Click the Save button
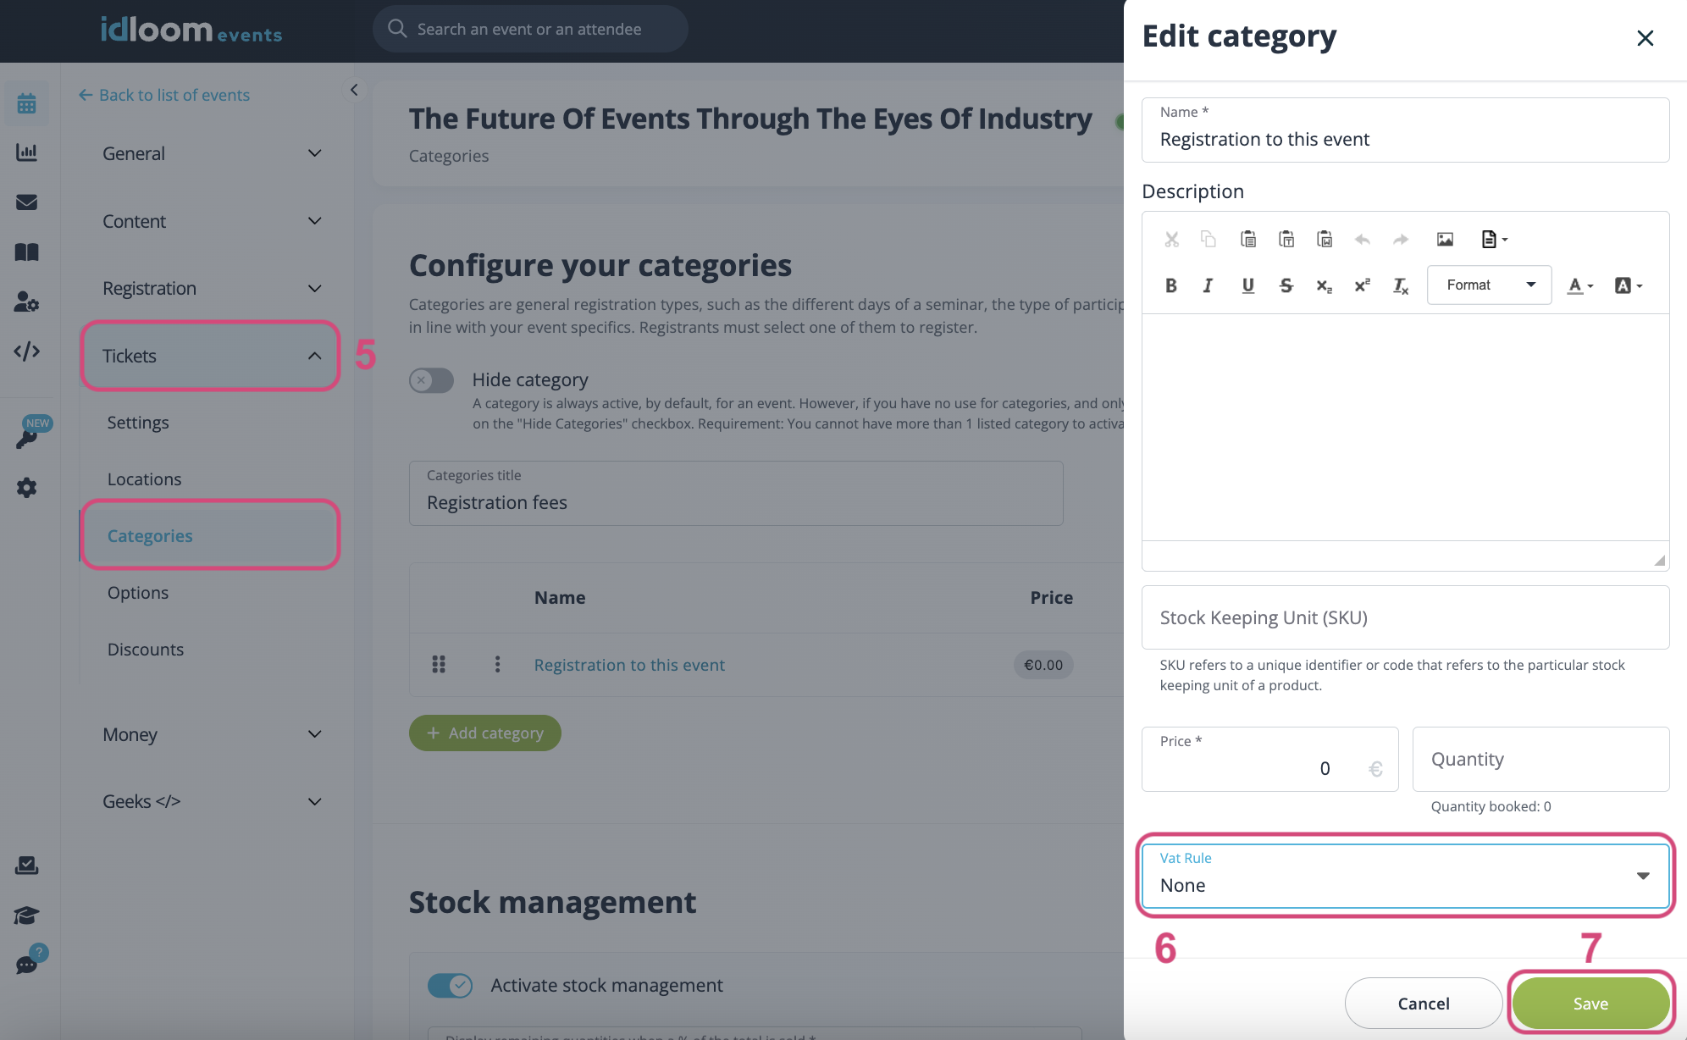 coord(1590,1003)
